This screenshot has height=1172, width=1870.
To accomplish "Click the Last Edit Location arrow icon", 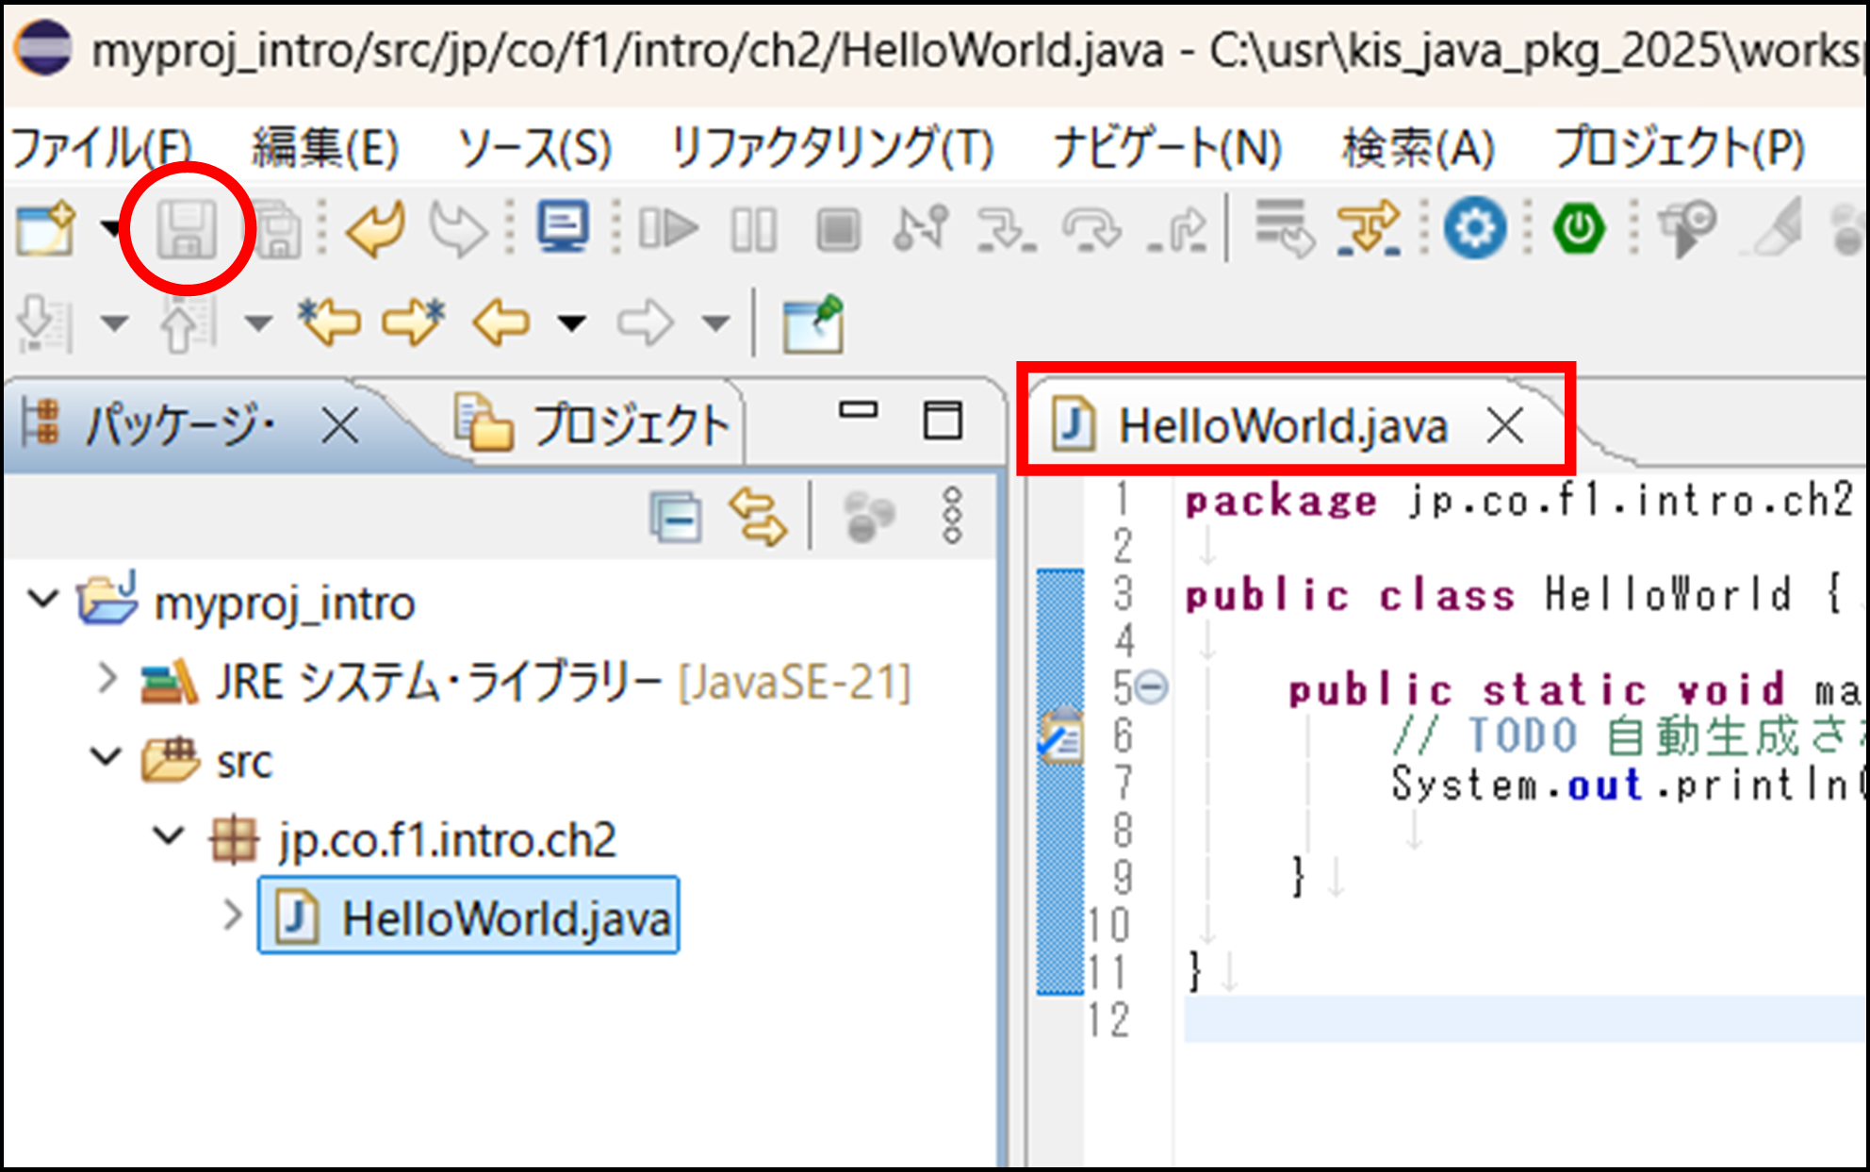I will pyautogui.click(x=329, y=323).
